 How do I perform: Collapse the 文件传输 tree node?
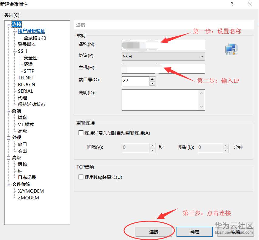8,185
